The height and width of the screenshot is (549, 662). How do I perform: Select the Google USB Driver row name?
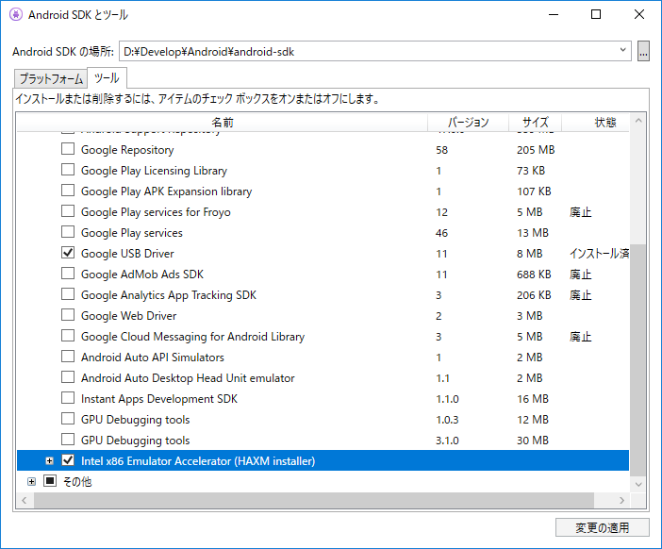pos(127,254)
